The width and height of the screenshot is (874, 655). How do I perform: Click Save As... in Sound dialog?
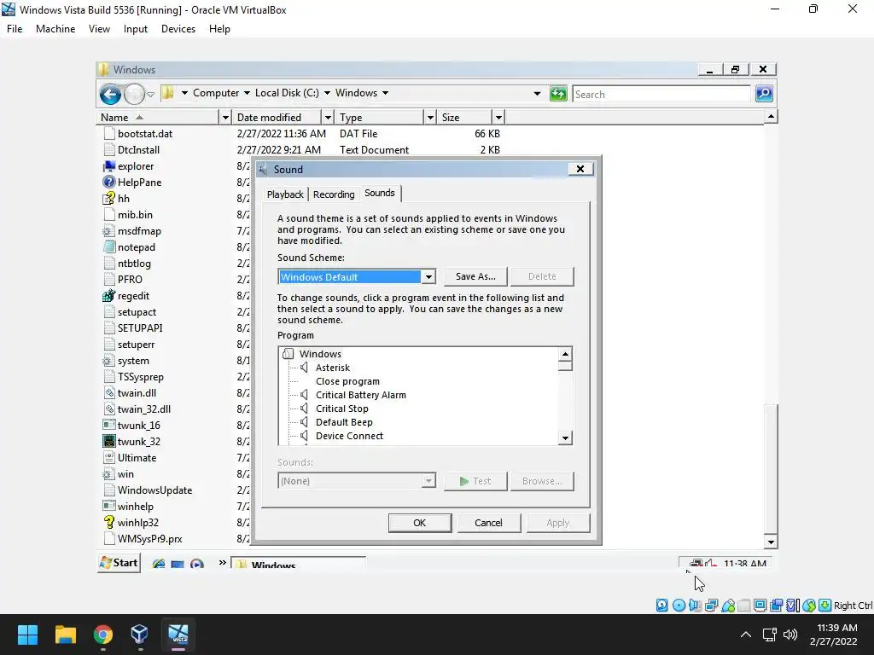point(475,276)
